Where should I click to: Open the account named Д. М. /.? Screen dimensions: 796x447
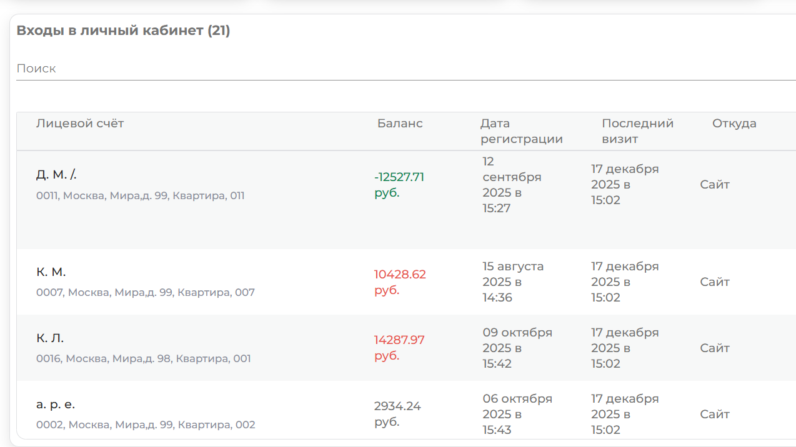click(x=57, y=175)
